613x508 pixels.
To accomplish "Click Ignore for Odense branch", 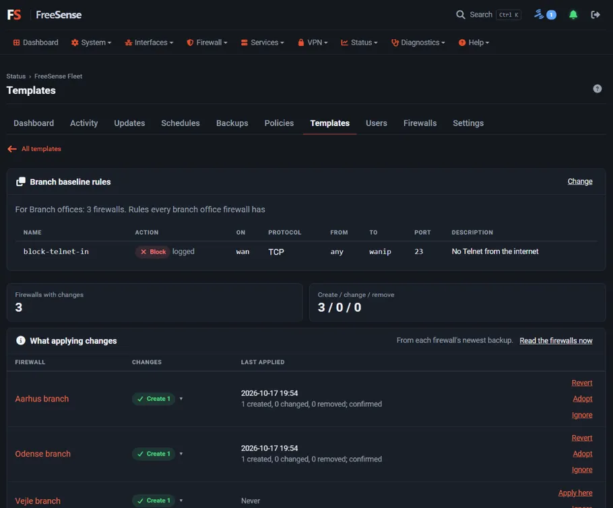I will tap(582, 470).
